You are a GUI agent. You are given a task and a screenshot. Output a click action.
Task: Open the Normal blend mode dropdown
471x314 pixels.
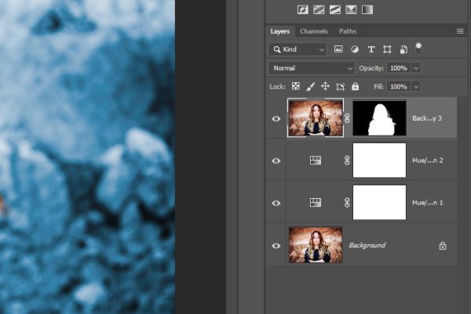[x=311, y=68]
